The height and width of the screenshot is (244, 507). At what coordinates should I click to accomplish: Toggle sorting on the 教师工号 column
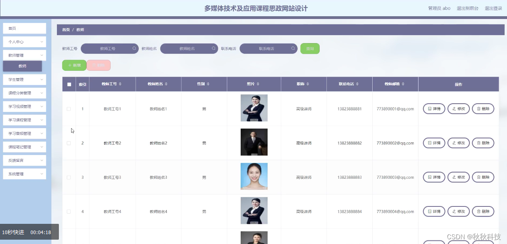121,84
